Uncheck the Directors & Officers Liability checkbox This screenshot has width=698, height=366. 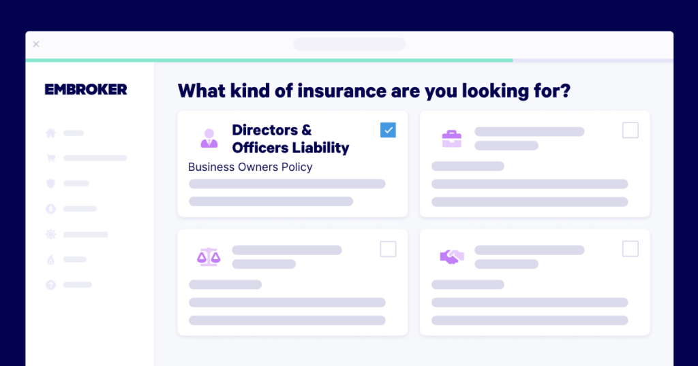388,130
